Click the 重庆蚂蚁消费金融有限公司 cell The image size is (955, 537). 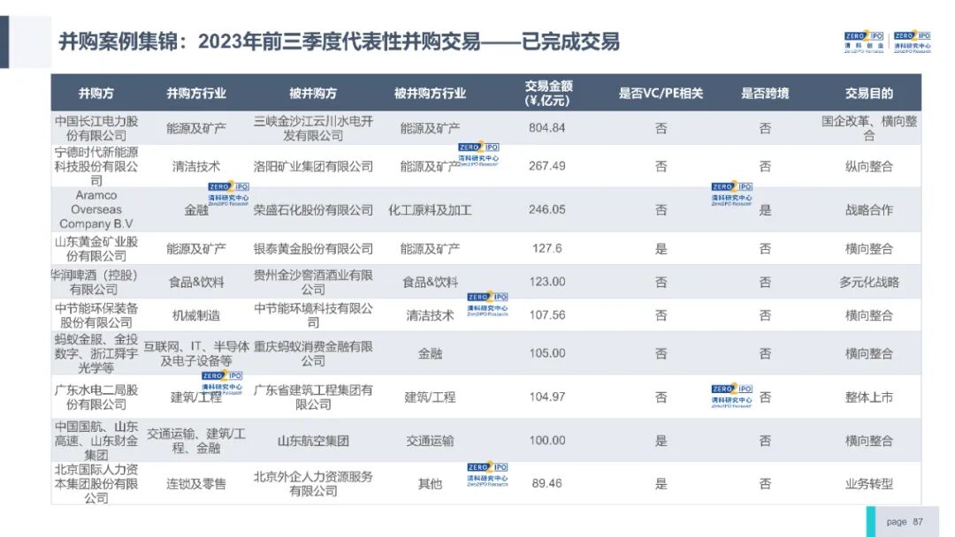pos(313,353)
